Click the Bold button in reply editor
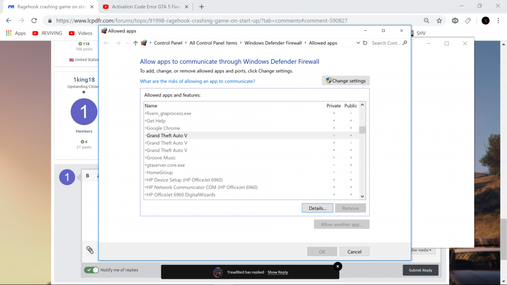The image size is (507, 285). click(x=87, y=176)
